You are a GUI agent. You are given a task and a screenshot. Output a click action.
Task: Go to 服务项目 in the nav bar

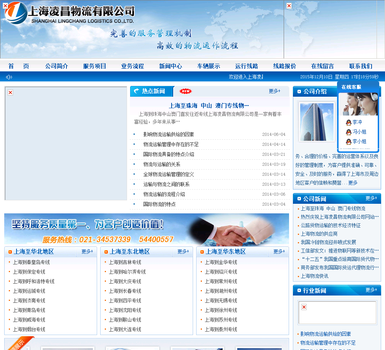click(94, 66)
